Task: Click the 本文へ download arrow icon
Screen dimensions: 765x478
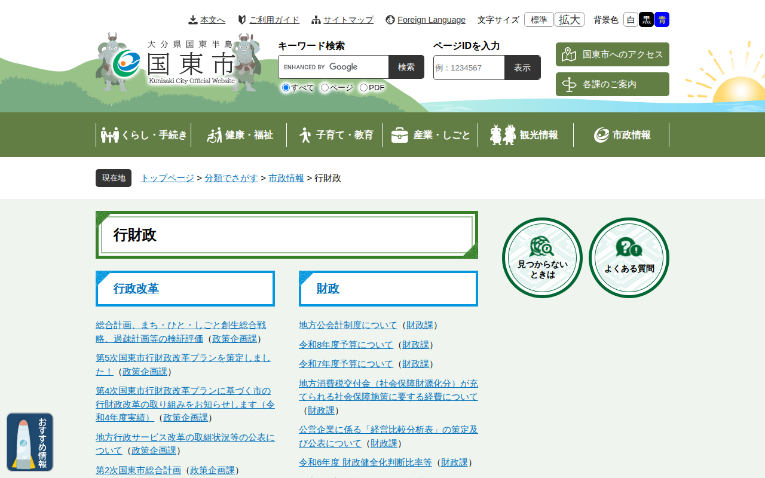Action: click(x=193, y=20)
